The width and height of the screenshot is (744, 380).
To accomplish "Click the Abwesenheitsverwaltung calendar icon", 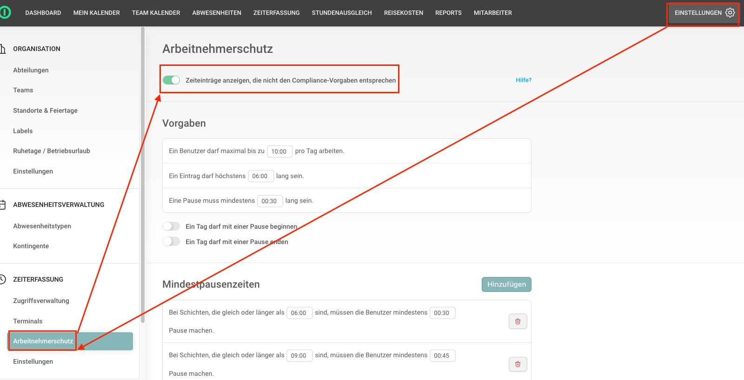I will 3,205.
